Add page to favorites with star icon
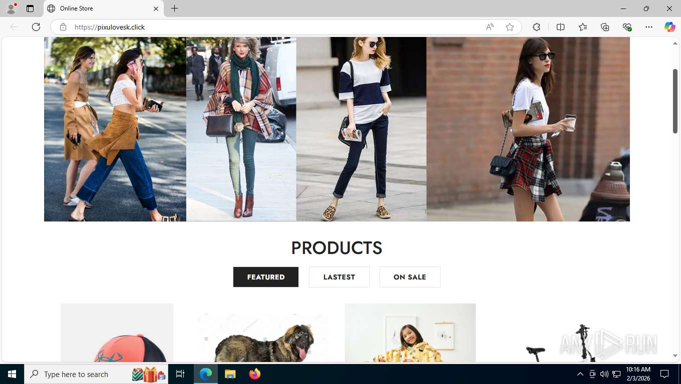This screenshot has height=384, width=681. [x=510, y=27]
